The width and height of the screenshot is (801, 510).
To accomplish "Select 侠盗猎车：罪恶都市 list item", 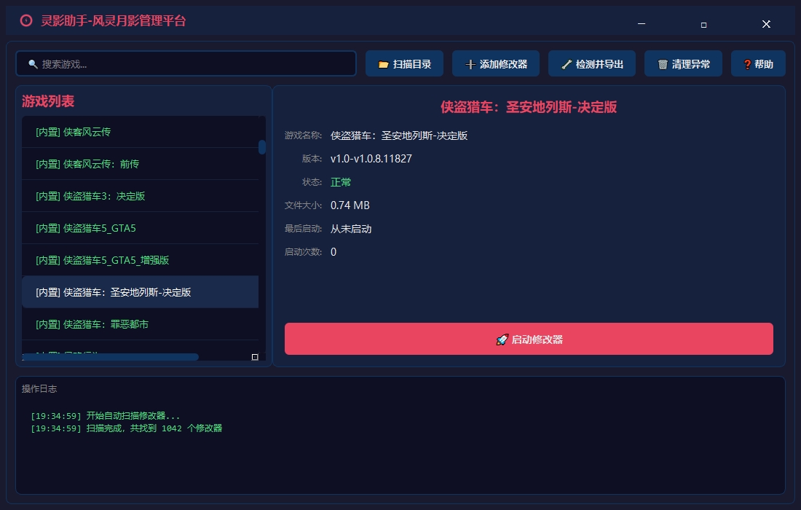I will (x=92, y=324).
